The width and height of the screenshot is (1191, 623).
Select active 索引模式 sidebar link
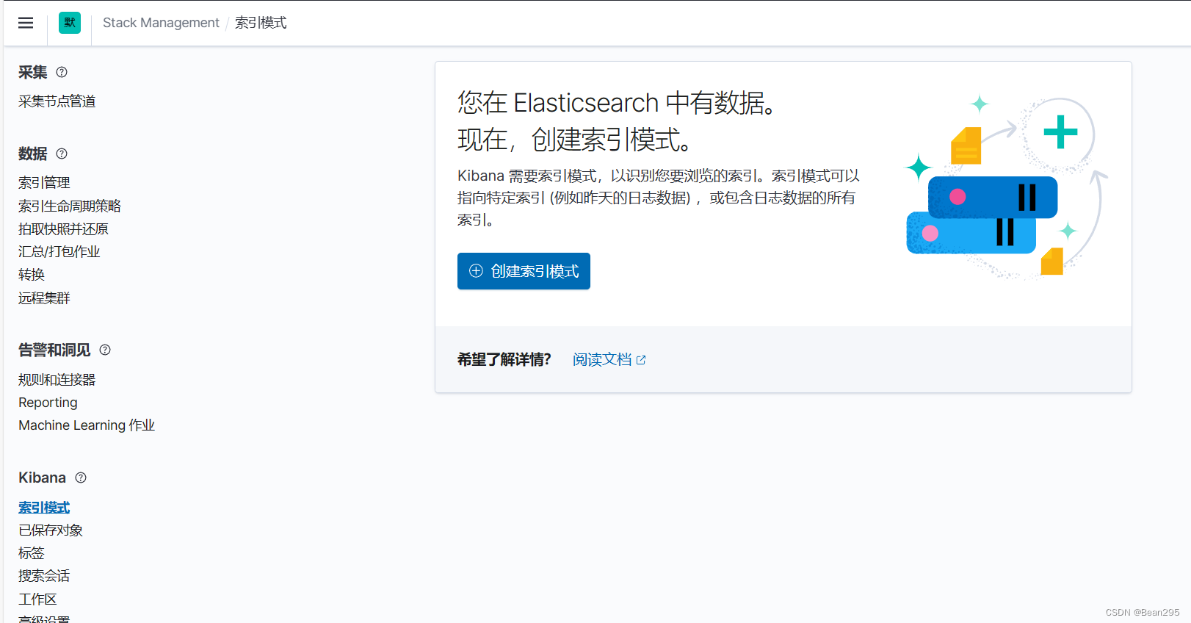click(44, 508)
